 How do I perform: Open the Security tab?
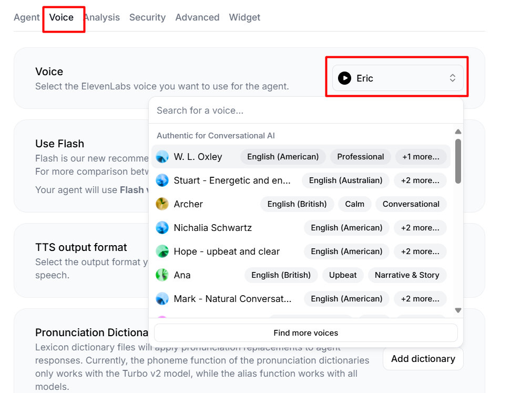147,17
